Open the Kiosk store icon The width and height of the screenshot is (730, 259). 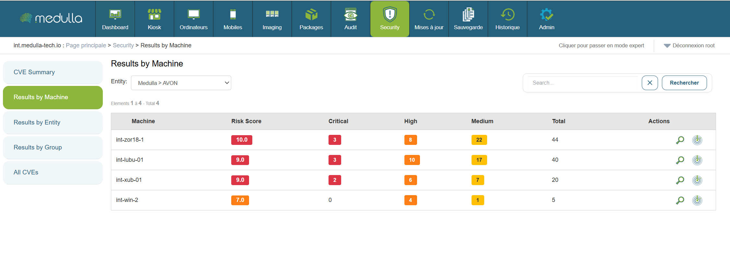154,15
